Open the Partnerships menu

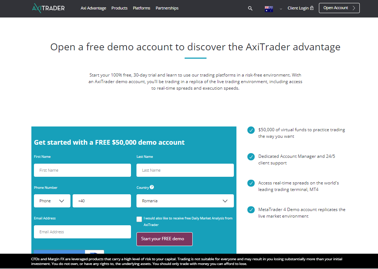click(167, 8)
